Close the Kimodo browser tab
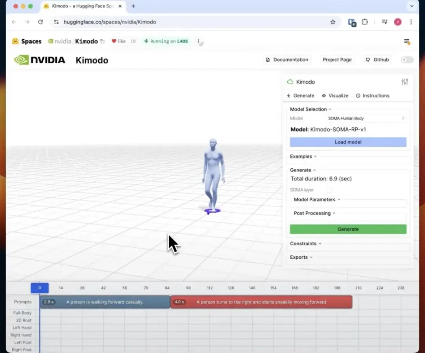This screenshot has width=425, height=353. (x=120, y=6)
